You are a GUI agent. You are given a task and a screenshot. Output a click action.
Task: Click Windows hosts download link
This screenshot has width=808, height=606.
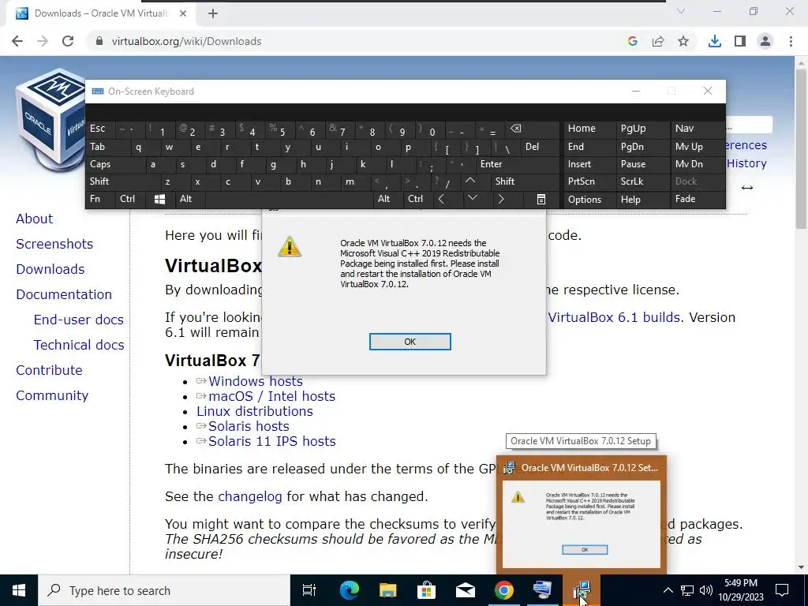[256, 381]
